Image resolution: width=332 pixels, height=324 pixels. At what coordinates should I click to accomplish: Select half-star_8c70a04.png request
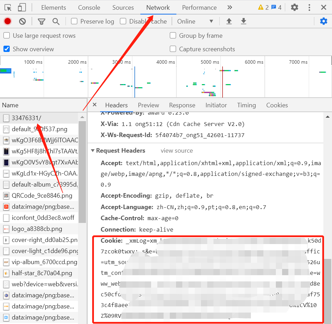[39, 273]
